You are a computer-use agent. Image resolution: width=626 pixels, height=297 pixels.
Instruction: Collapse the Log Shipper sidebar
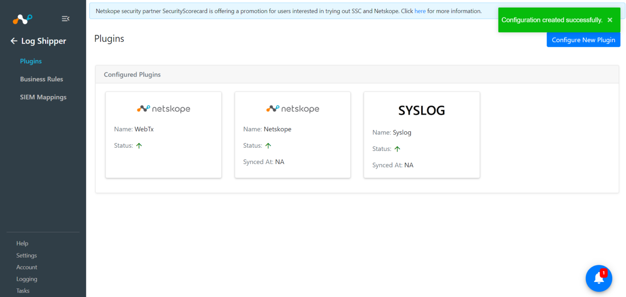click(66, 18)
